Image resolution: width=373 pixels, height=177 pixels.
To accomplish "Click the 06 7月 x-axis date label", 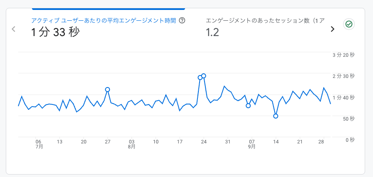I will click(x=39, y=144).
